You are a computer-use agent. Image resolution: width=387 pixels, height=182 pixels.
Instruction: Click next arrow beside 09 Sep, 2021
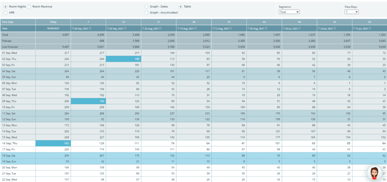(90, 29)
